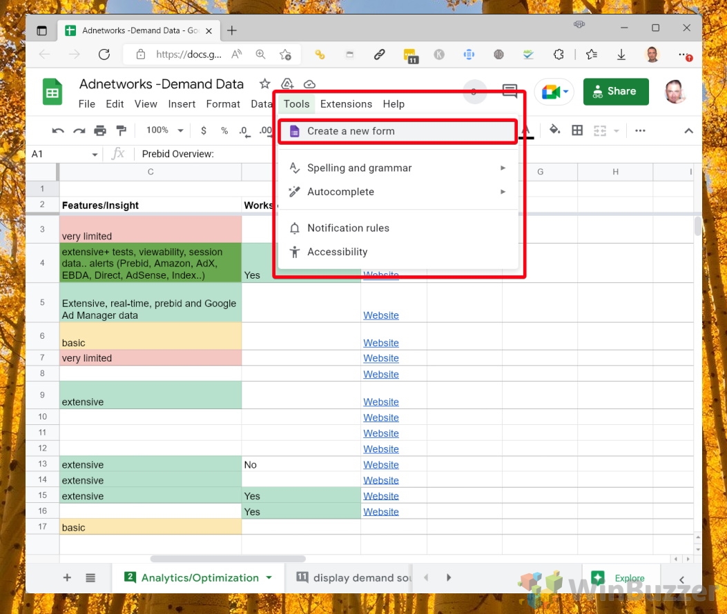Show more toolbar options via three dots

pos(640,130)
